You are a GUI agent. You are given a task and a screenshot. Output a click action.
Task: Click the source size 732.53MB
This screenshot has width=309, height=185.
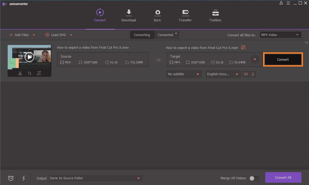(x=136, y=62)
